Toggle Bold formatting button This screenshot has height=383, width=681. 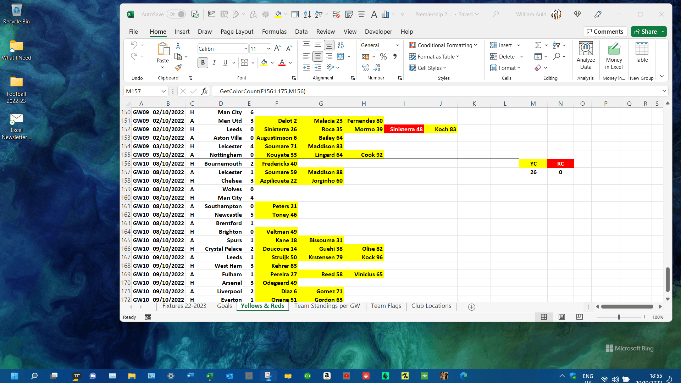coord(203,63)
